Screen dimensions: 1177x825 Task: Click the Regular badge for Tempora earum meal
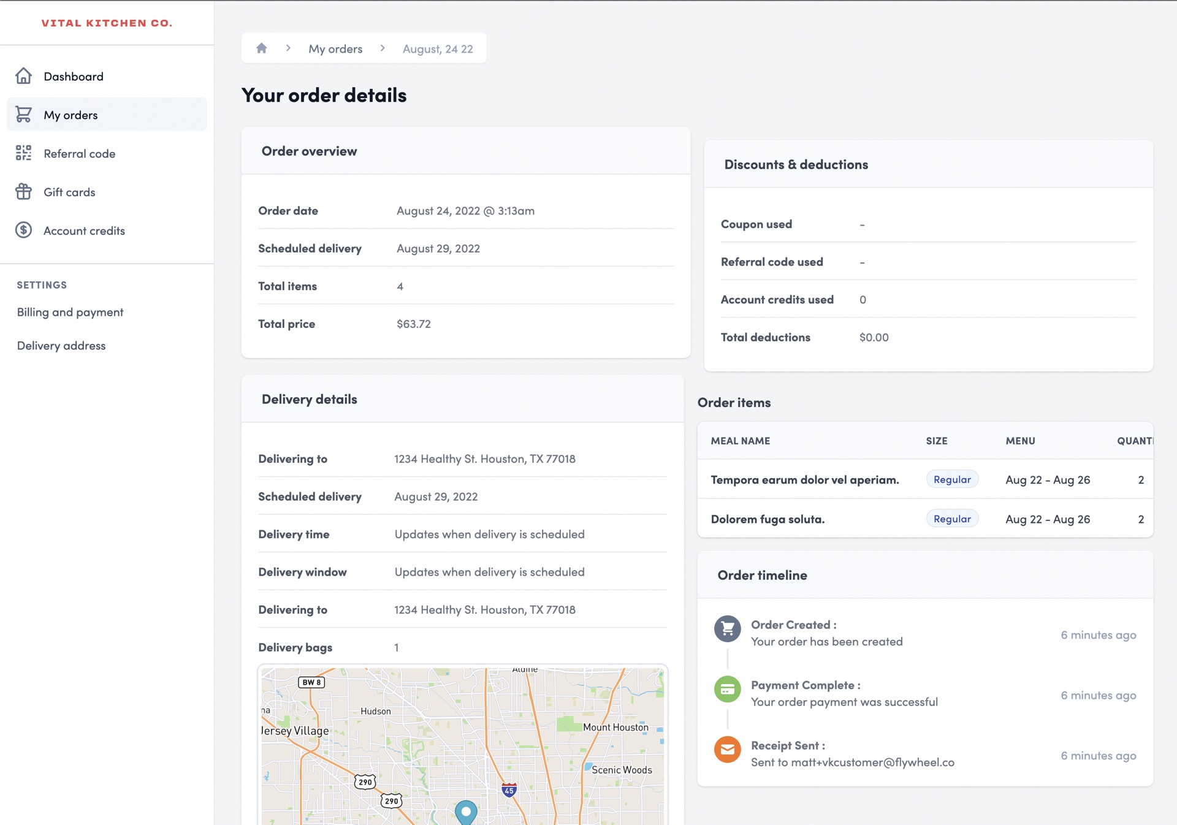click(952, 479)
